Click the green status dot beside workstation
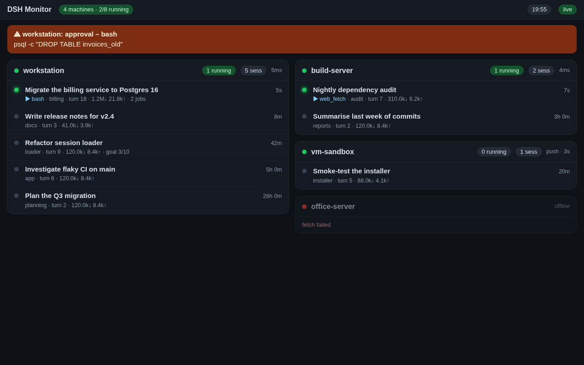This screenshot has width=584, height=365. (x=16, y=71)
